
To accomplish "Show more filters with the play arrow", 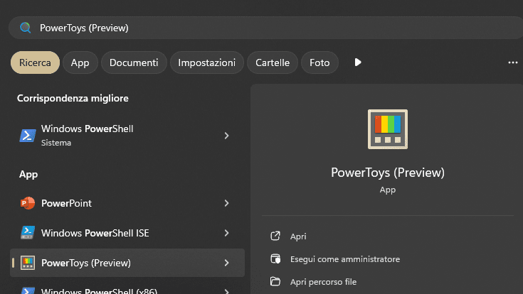I will pyautogui.click(x=358, y=62).
